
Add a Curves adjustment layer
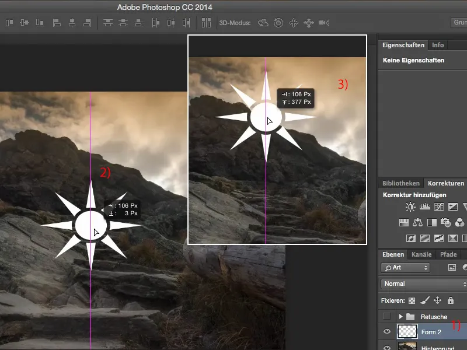pyautogui.click(x=439, y=206)
